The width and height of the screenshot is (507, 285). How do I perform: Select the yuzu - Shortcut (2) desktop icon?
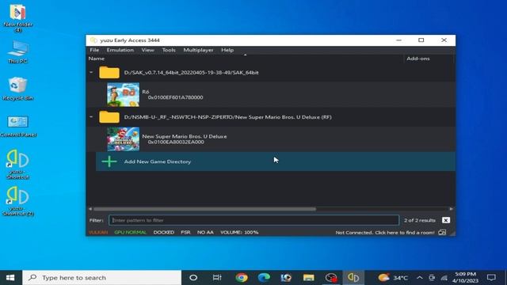pos(17,201)
